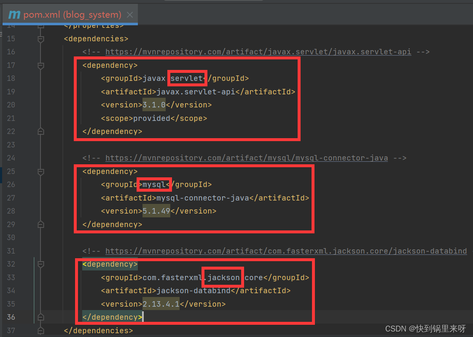Viewport: 473px width, 337px height.
Task: Click artifactId text jackson-databind
Action: (x=193, y=291)
